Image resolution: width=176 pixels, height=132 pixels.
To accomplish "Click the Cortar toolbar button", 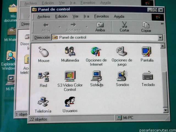I will click(x=124, y=27).
